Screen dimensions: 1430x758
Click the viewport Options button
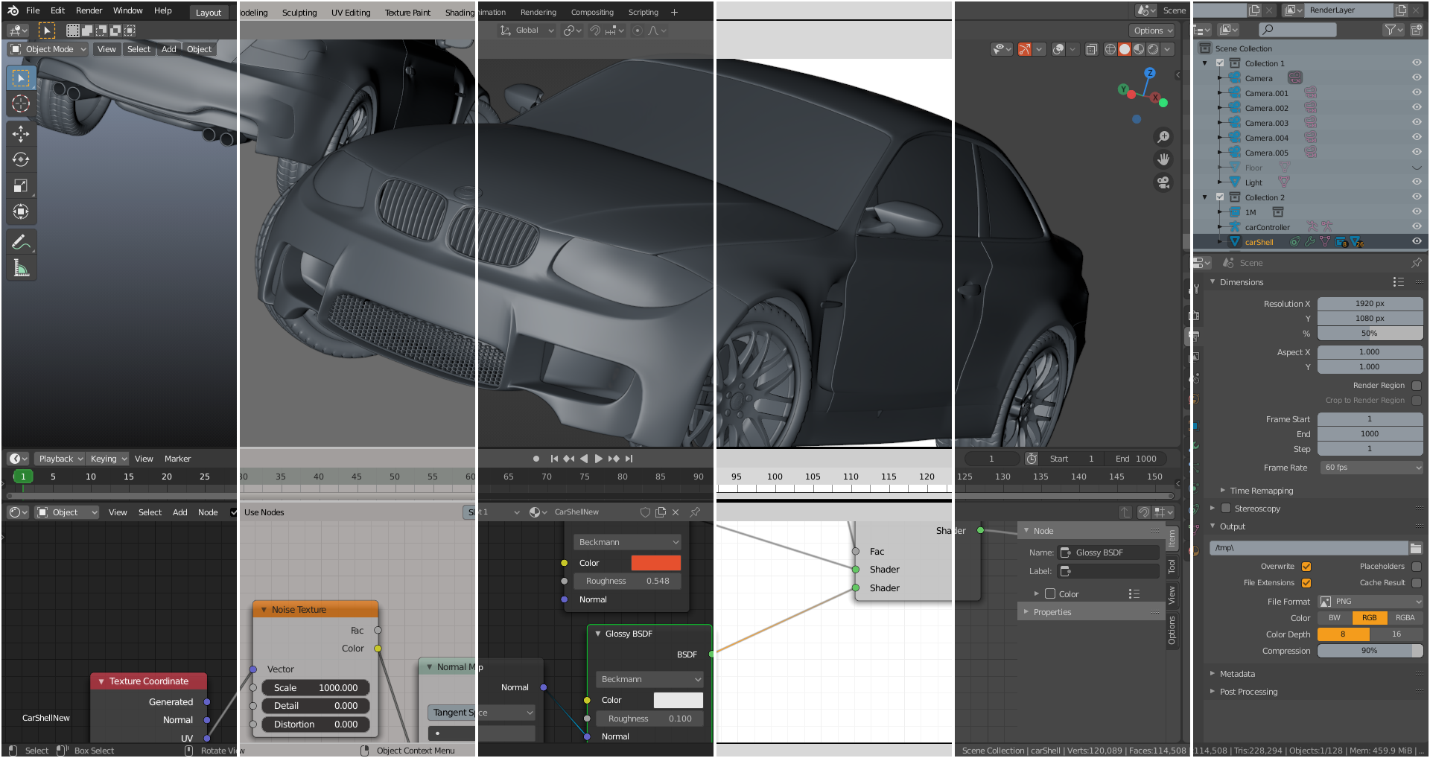1152,31
